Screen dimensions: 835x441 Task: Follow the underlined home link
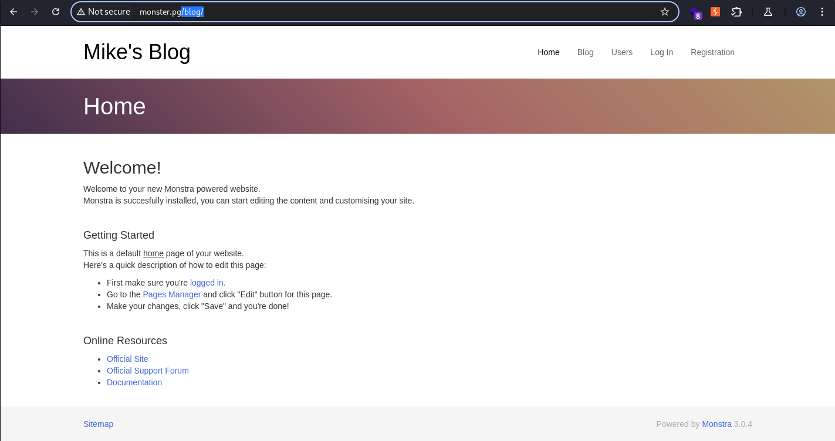point(153,253)
